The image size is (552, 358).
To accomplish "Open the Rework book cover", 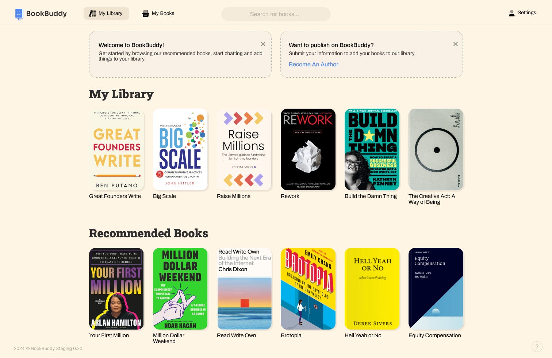I will pyautogui.click(x=308, y=149).
